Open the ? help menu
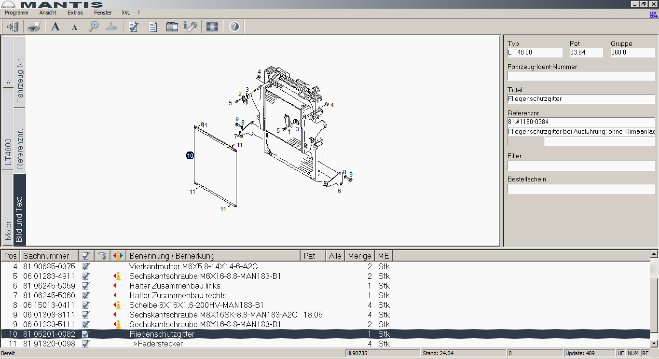Image resolution: width=659 pixels, height=359 pixels. [138, 13]
